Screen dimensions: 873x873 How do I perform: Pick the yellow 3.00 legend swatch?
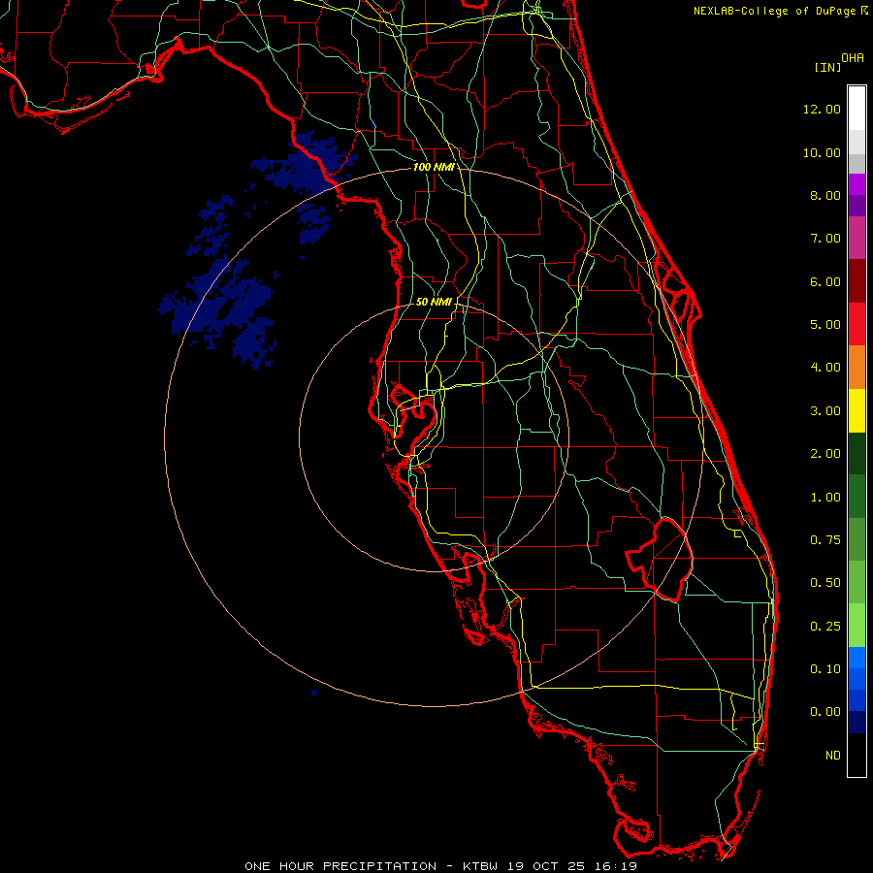[857, 410]
